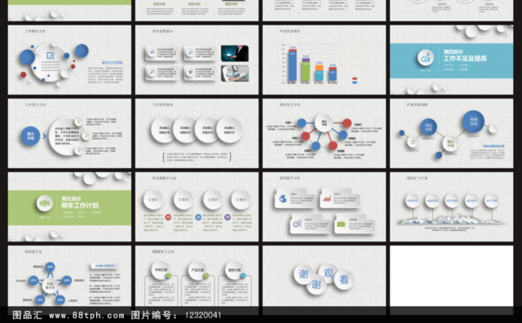Click the pencil edit icon in white circle
Viewport: 522px width, 323px height.
51,55
